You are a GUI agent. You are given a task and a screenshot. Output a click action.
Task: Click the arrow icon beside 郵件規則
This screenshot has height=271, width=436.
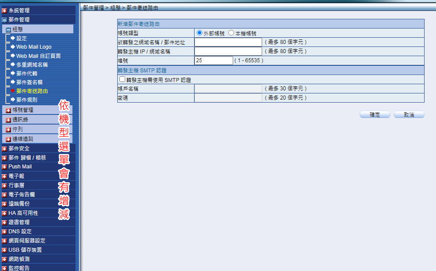[13, 100]
